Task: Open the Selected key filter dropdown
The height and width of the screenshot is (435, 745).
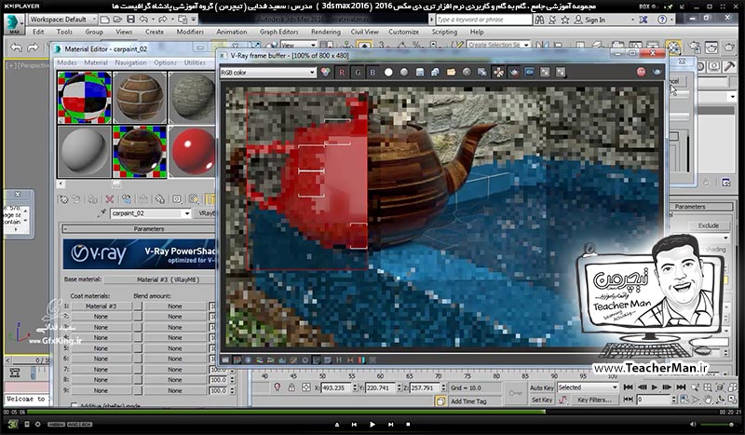Action: (588, 387)
